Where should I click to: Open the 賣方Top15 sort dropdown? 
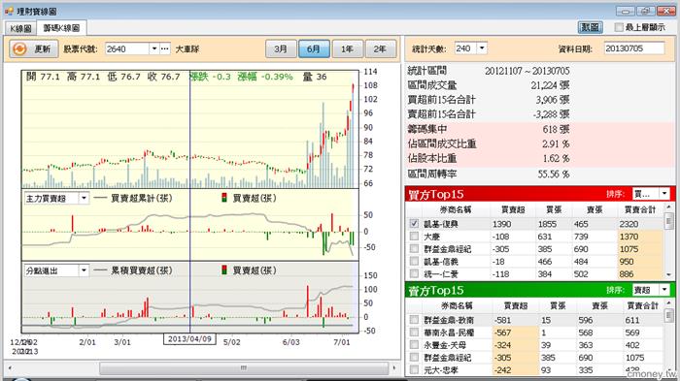click(664, 290)
